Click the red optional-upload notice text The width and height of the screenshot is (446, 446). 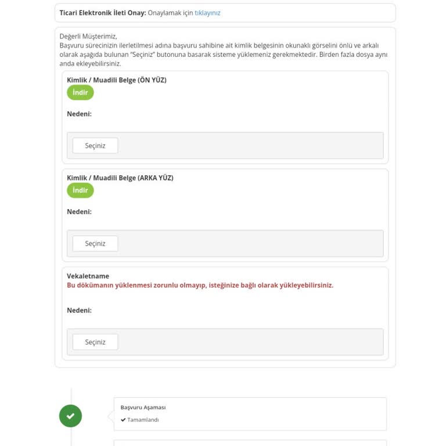pyautogui.click(x=200, y=285)
